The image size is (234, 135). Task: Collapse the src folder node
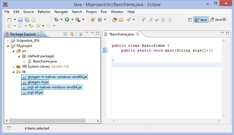point(13,51)
